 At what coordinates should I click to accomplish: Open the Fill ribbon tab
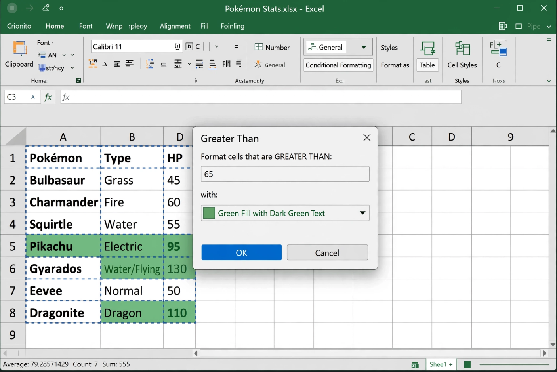[204, 26]
